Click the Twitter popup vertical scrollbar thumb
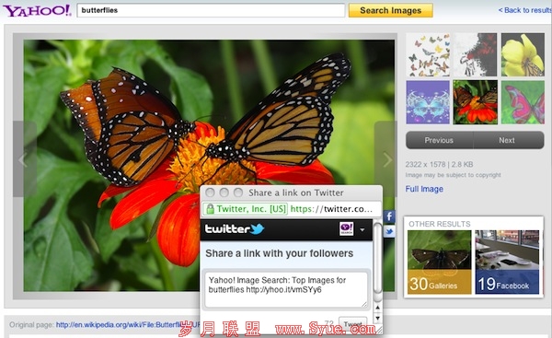This screenshot has width=552, height=338. point(378,258)
